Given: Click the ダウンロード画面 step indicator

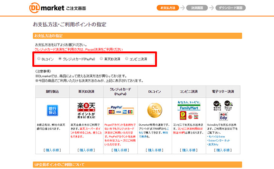Looking at the screenshot, I should pyautogui.click(x=230, y=8).
